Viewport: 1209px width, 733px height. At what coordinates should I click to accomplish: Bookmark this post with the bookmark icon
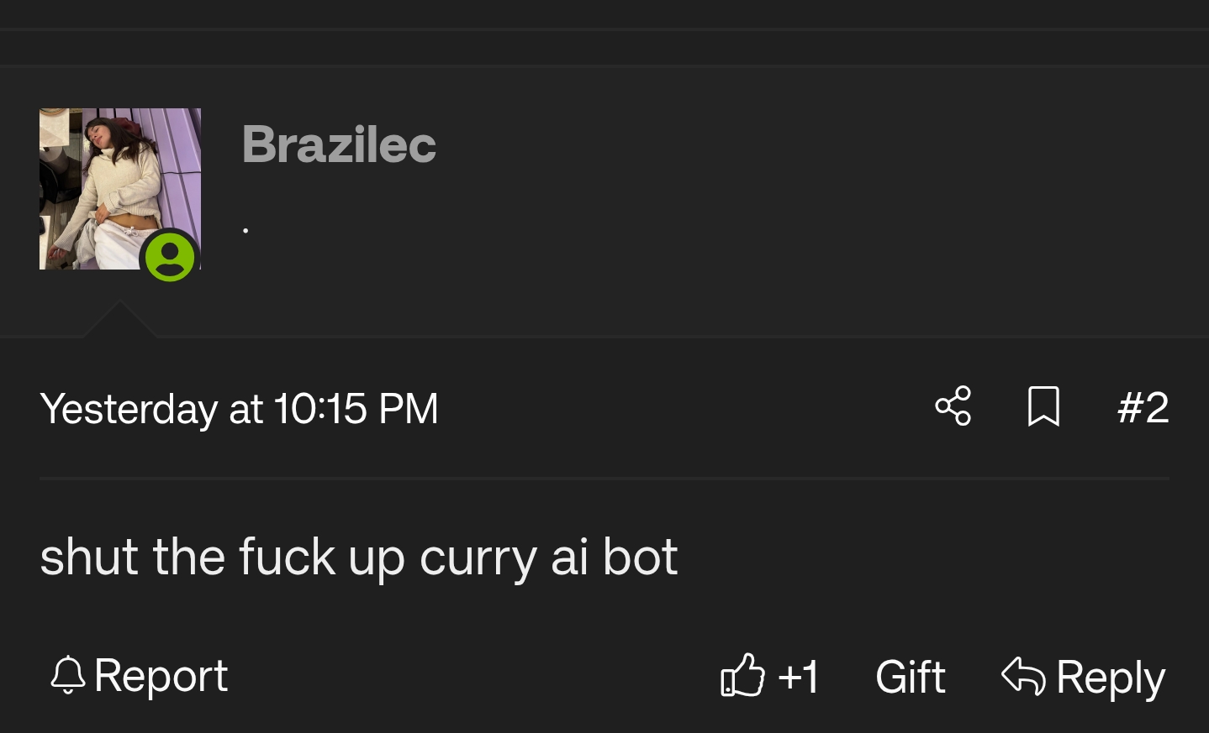[x=1043, y=406]
